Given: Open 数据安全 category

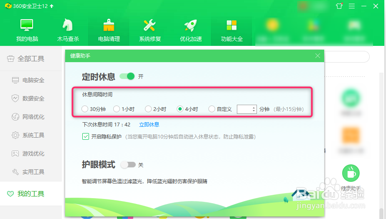Looking at the screenshot, I should click(x=31, y=98).
